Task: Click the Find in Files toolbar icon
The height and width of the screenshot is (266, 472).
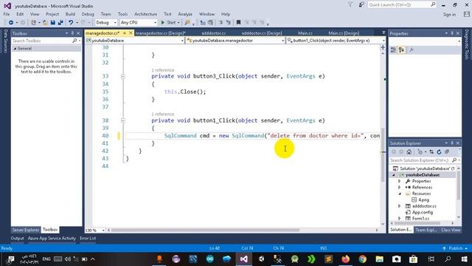Action: tap(187, 23)
